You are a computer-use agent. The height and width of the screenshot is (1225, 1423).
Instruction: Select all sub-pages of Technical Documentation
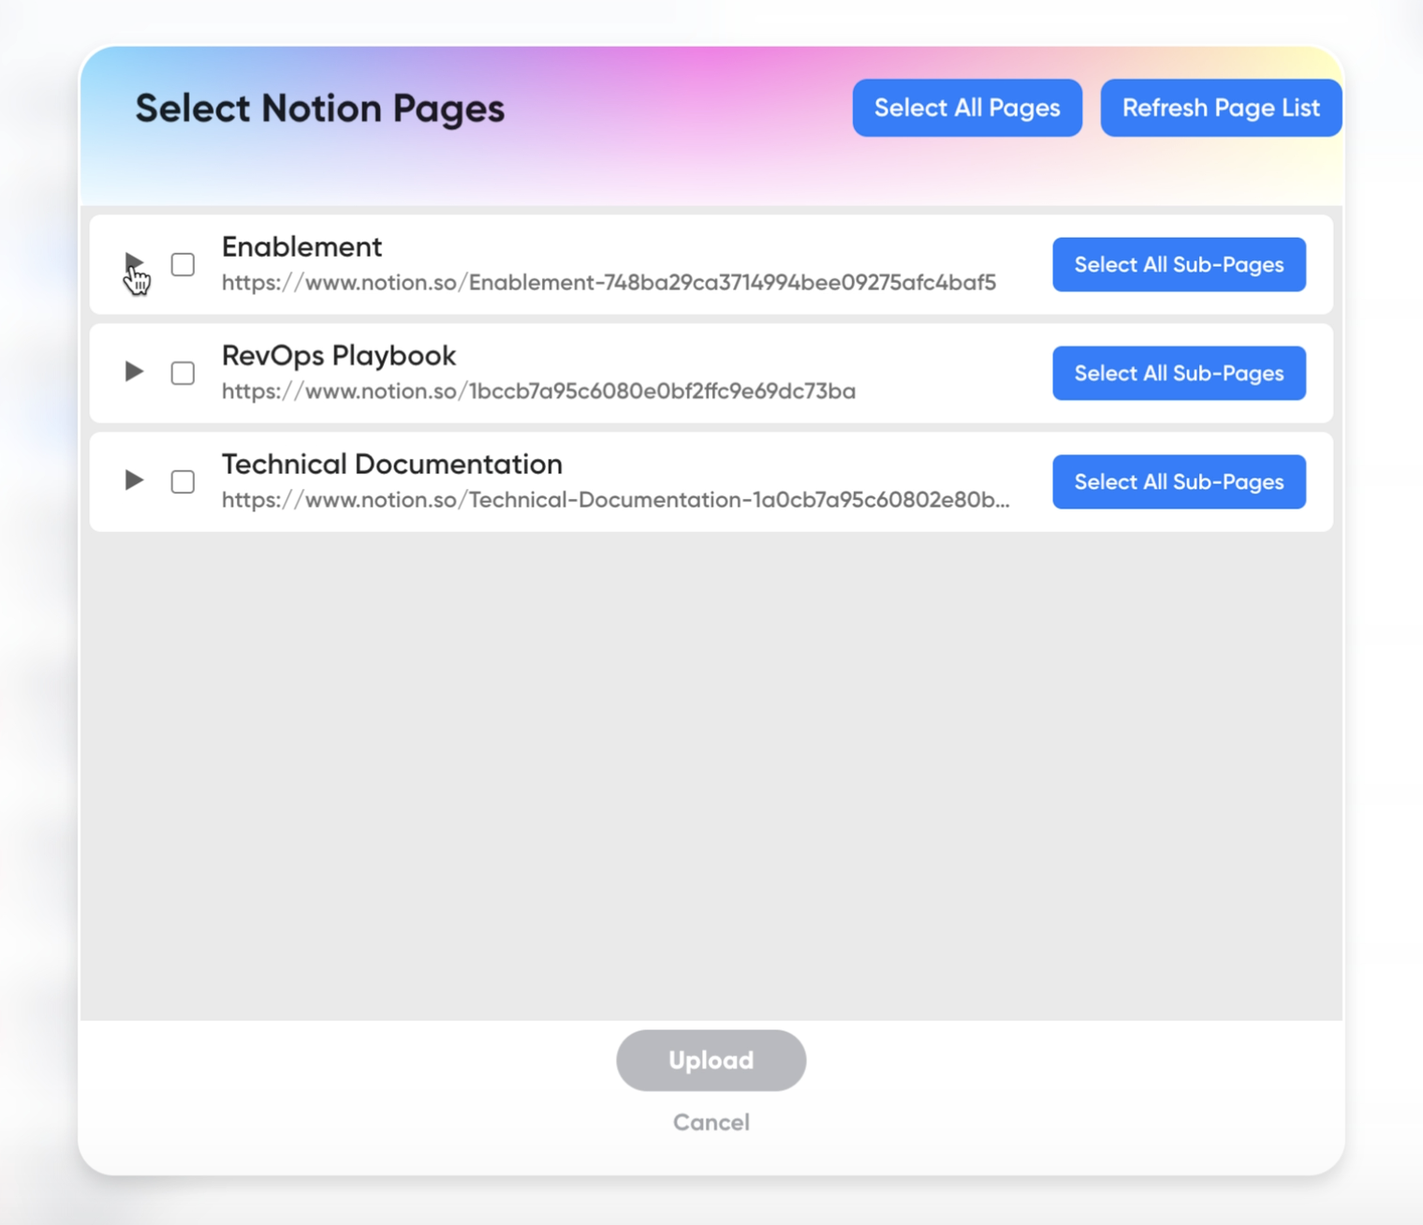[x=1179, y=481]
